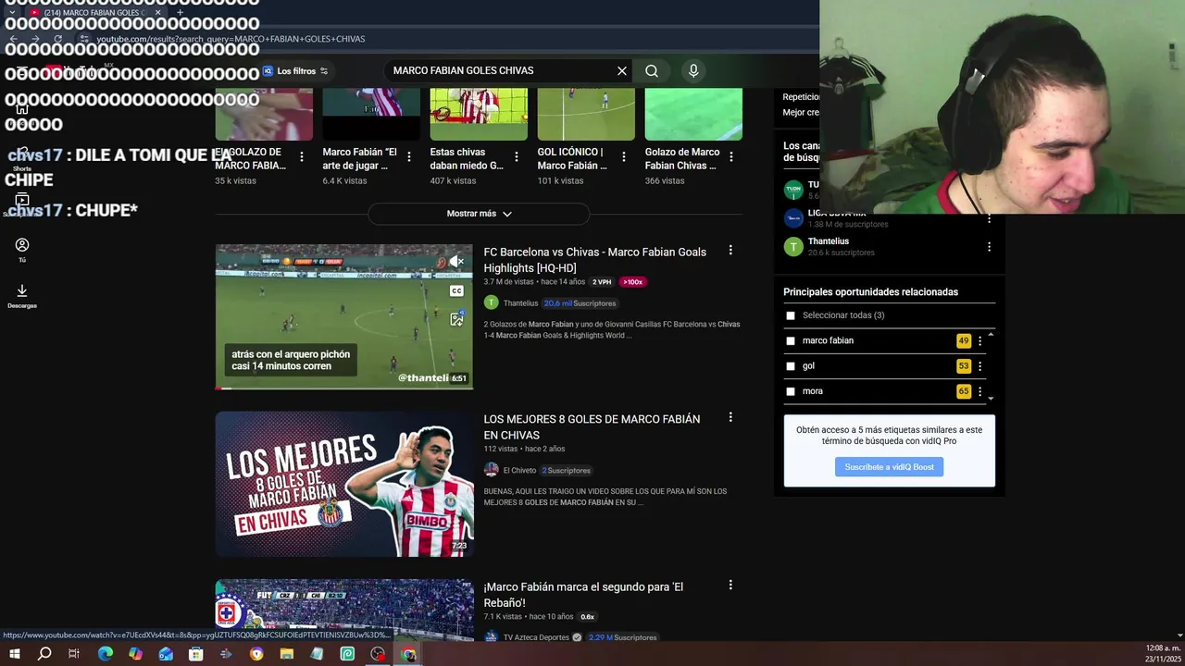1185x666 pixels.
Task: Click the Thantelius channel avatar in first result
Action: [x=491, y=302]
